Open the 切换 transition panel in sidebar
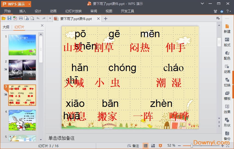Image resolution: width=234 pixels, height=149 pixels. click(x=227, y=82)
